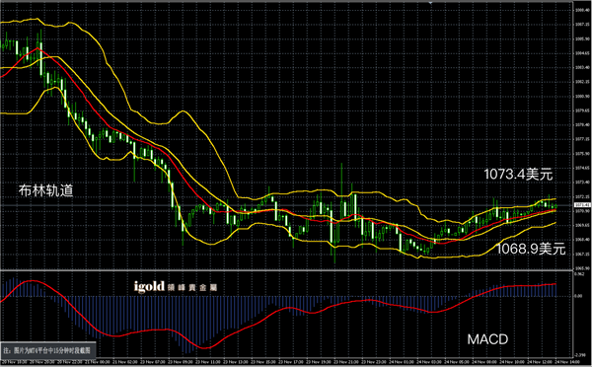Click the 1072.25 price scale label

[x=582, y=197]
